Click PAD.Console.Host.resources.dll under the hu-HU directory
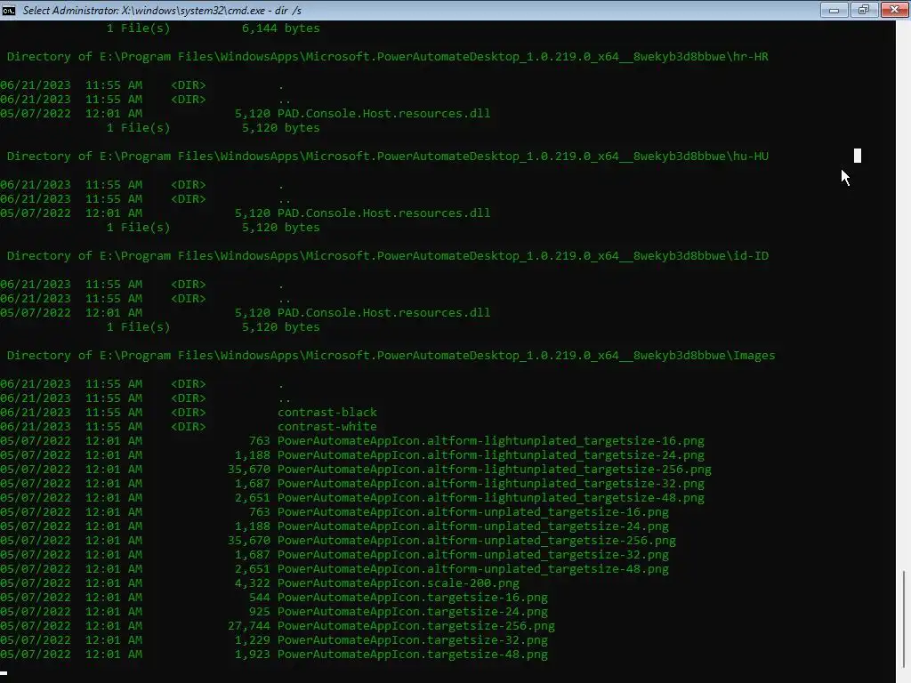 point(383,213)
